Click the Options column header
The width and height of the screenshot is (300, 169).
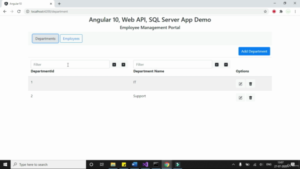point(242,71)
